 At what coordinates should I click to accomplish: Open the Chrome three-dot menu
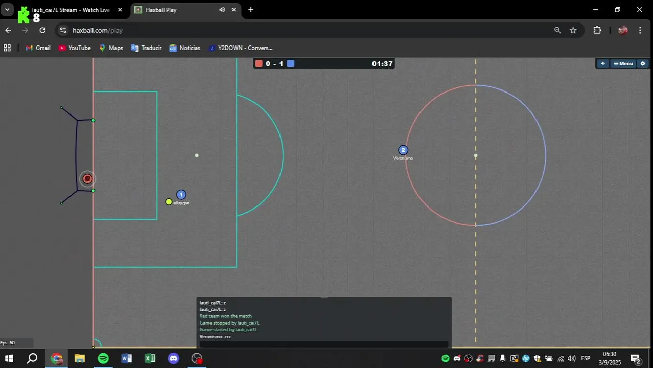[640, 30]
